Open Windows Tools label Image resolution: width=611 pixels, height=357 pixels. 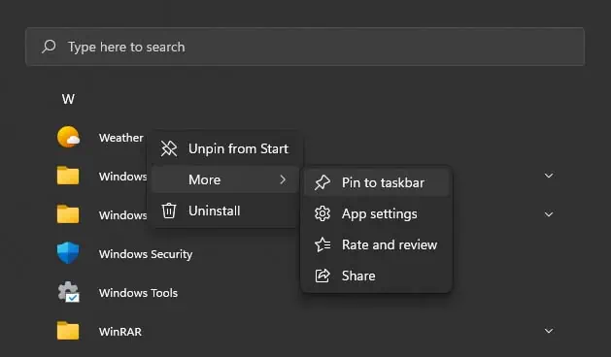[x=138, y=293]
